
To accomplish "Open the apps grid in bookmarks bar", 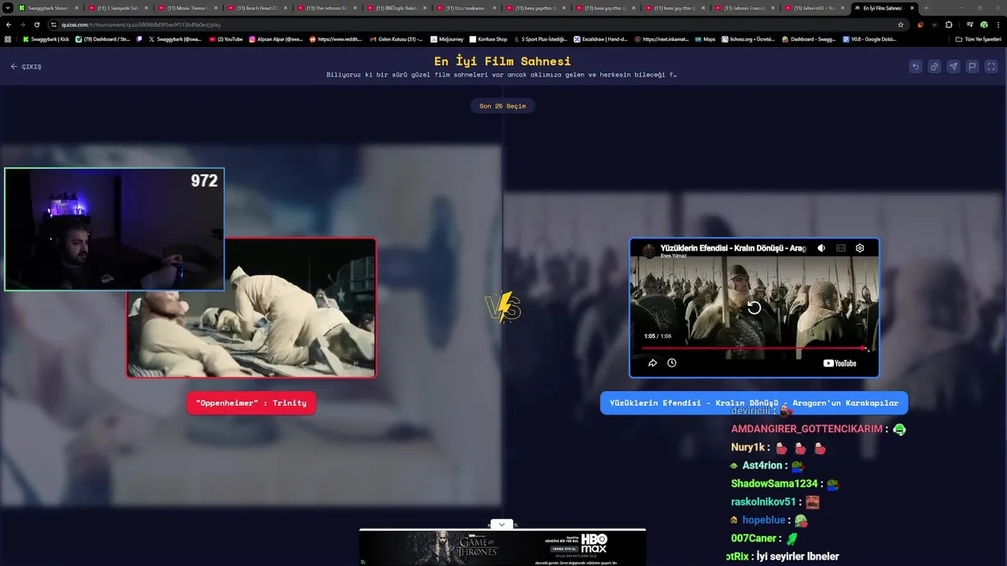I will [8, 39].
